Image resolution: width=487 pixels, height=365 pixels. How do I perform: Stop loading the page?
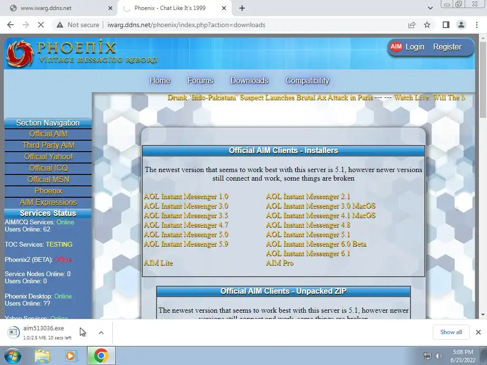click(41, 25)
